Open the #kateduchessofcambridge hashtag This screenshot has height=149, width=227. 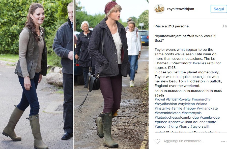[177, 117]
